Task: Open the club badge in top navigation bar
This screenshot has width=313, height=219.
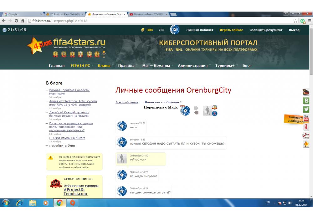Action: tap(175, 29)
